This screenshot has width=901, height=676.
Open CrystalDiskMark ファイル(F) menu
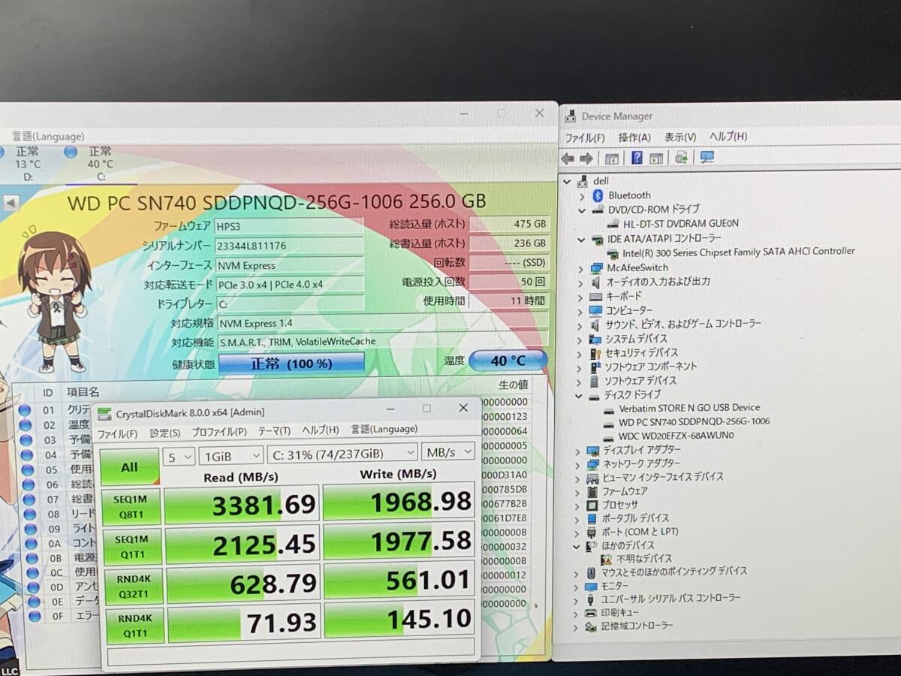click(117, 433)
